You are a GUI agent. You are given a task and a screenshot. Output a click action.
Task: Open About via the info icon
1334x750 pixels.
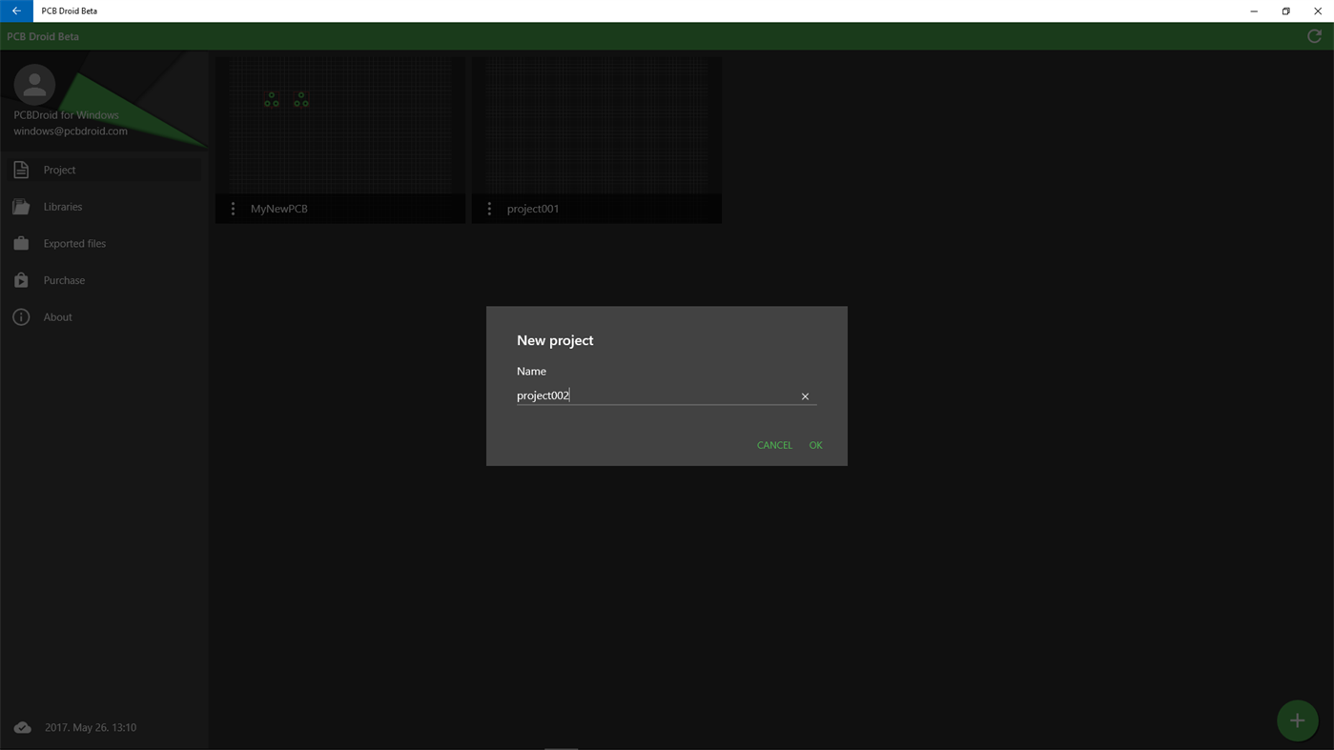coord(21,316)
